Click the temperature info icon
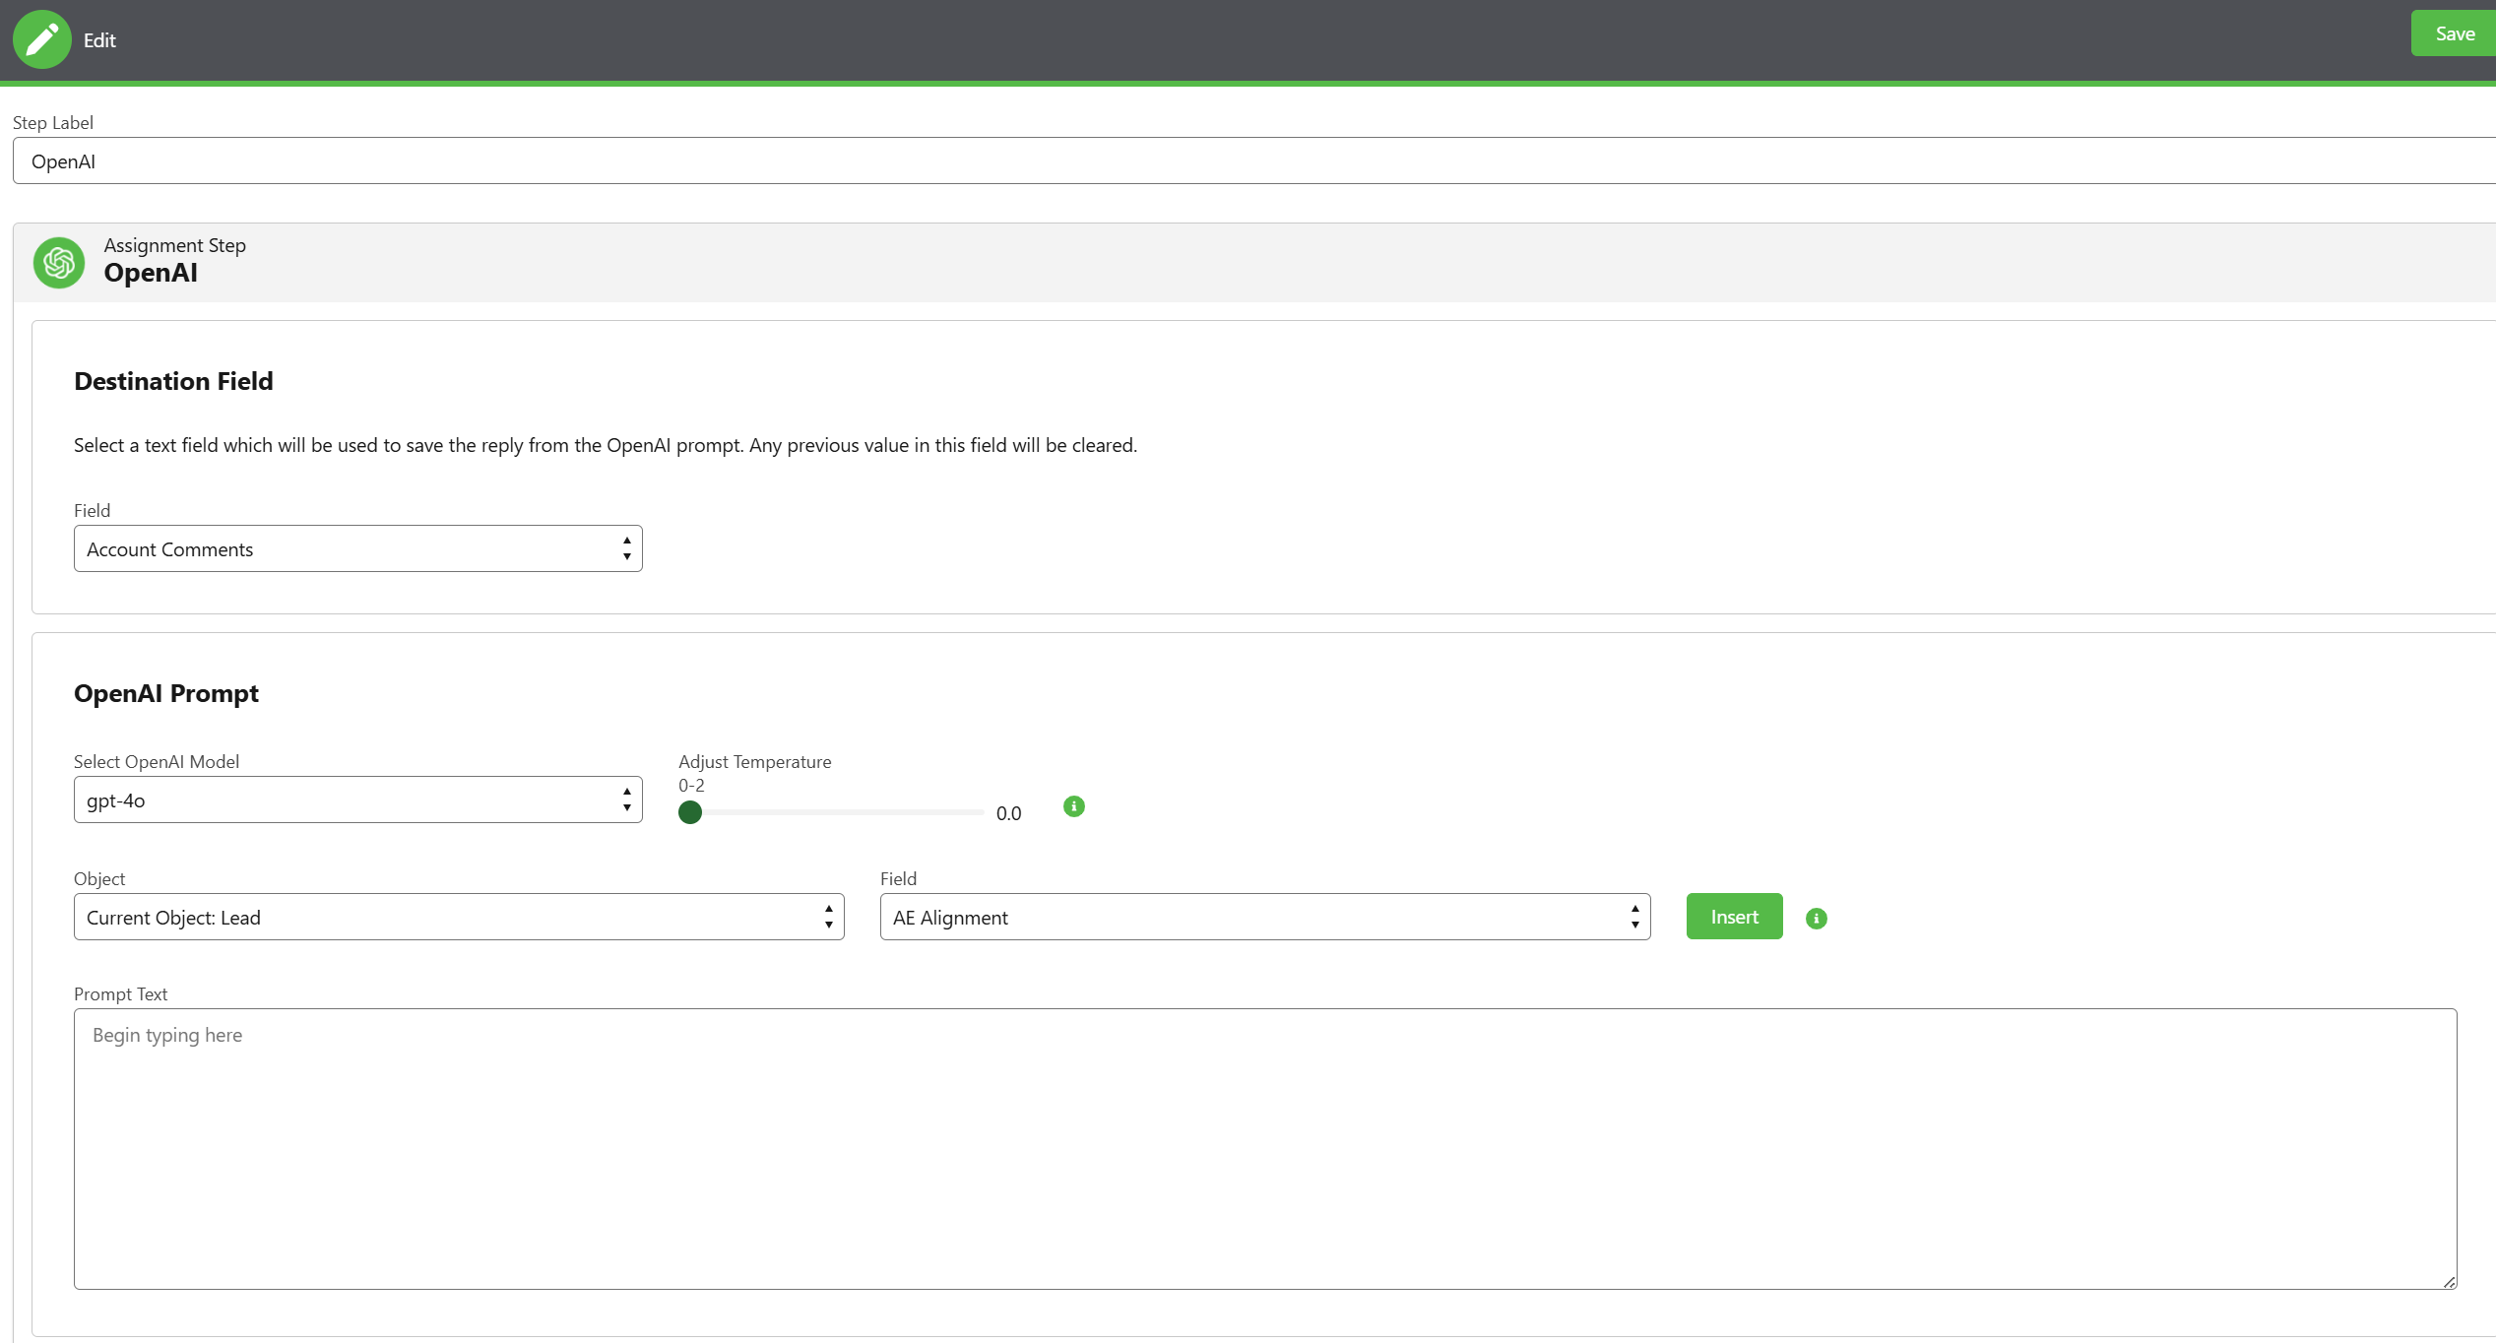 [x=1074, y=806]
